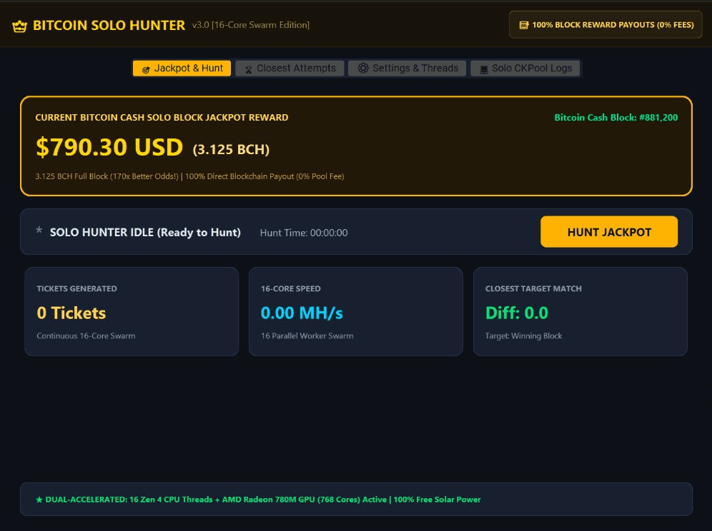Click the Target: Winning Block caption
712x531 pixels.
[x=523, y=336]
